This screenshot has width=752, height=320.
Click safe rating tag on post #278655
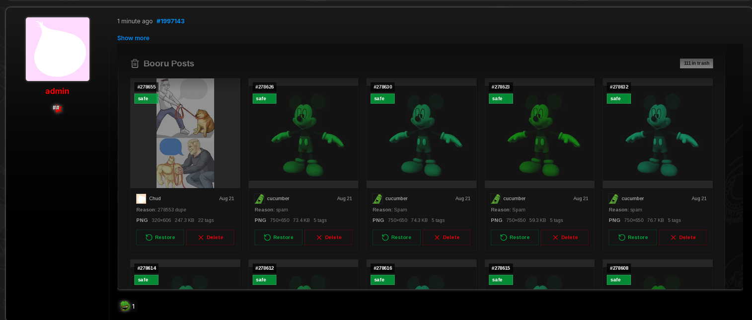146,98
